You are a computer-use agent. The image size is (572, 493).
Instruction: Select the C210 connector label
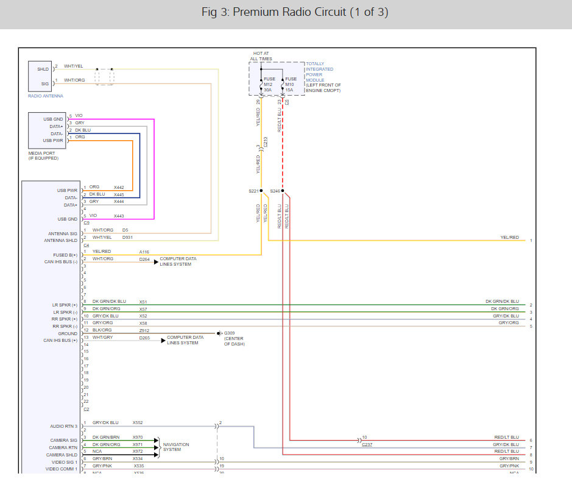tap(266, 142)
